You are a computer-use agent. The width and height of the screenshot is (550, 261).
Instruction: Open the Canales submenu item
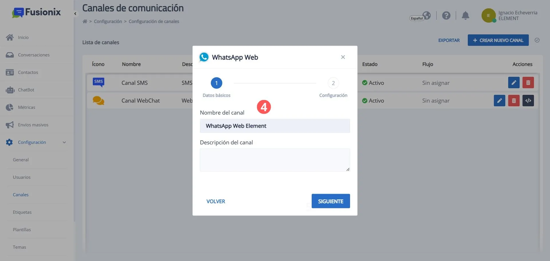(x=21, y=195)
